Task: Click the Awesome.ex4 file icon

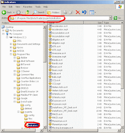Action: tap(50, 53)
